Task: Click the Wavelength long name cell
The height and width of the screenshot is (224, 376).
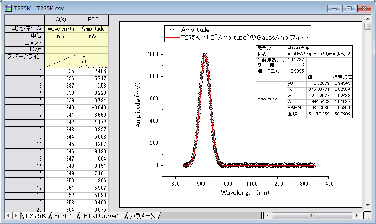Action: pyautogui.click(x=61, y=29)
